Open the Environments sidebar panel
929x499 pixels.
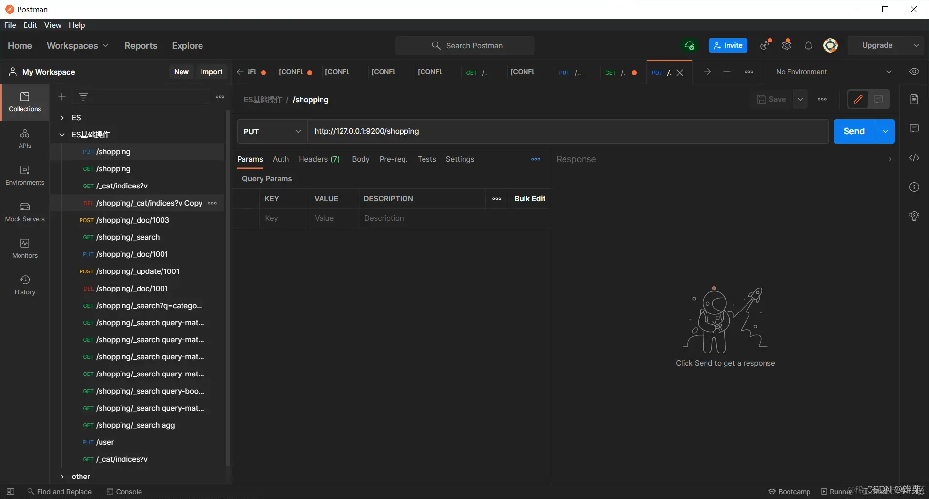click(25, 176)
